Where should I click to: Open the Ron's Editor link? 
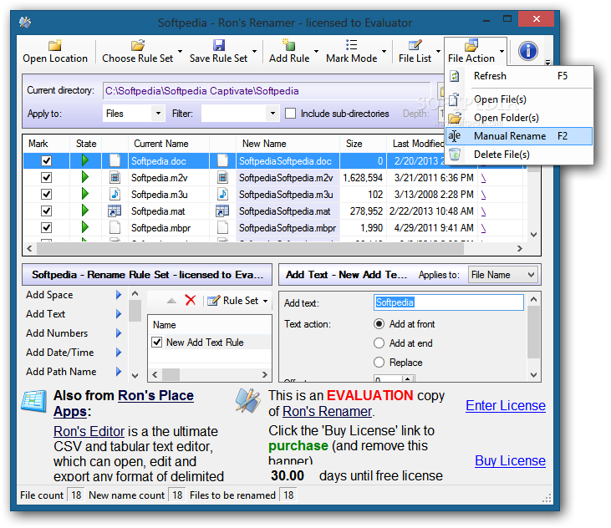[x=89, y=431]
